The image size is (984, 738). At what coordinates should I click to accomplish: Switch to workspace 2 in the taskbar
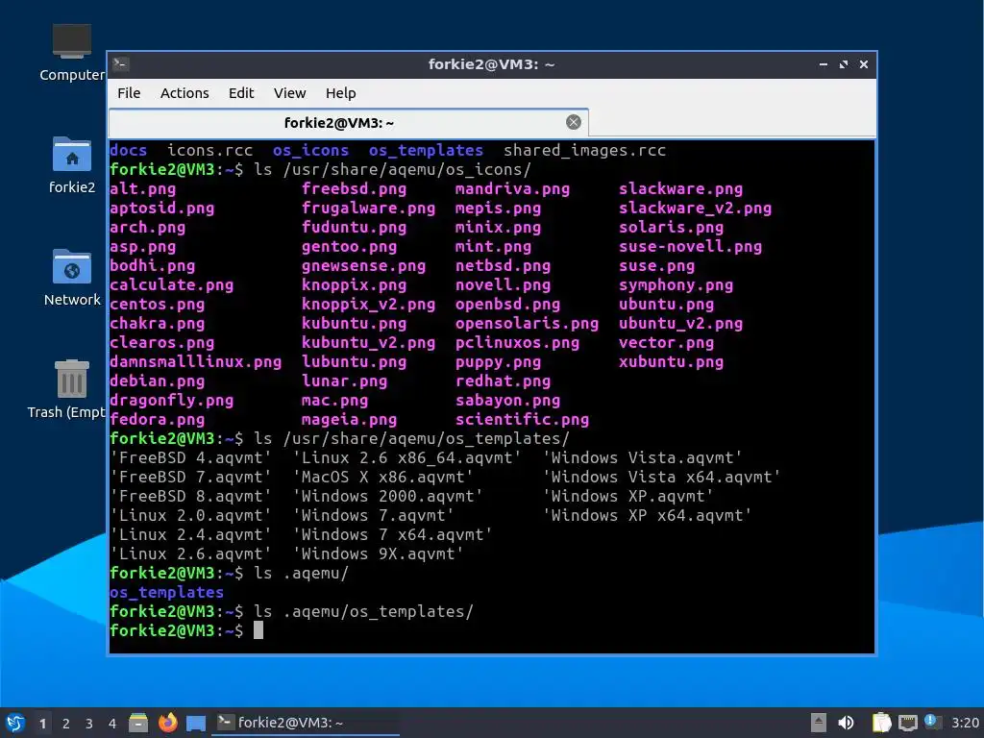click(x=66, y=724)
